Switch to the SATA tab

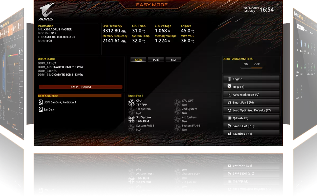138,60
